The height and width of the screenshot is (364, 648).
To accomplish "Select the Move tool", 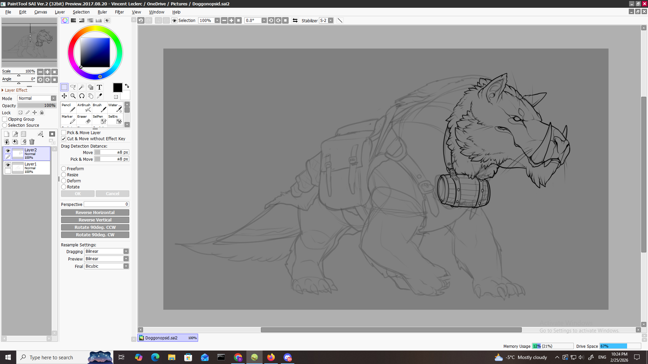I will 64,96.
